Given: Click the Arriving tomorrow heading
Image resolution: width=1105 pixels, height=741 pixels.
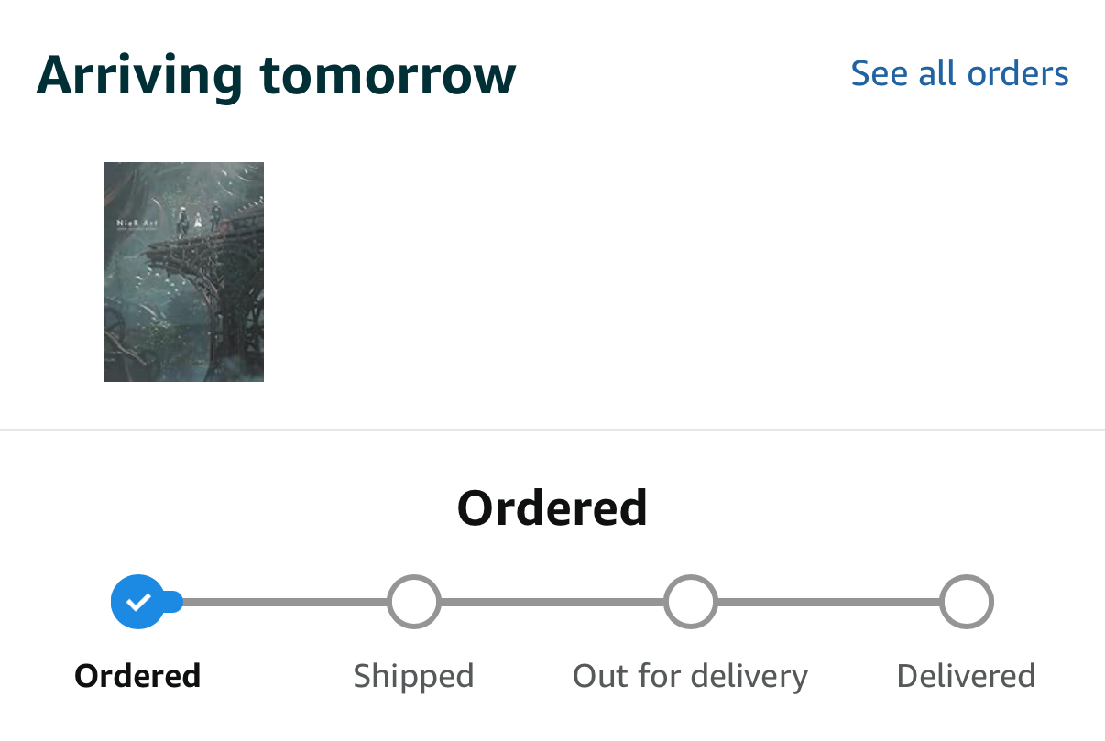Looking at the screenshot, I should point(276,75).
